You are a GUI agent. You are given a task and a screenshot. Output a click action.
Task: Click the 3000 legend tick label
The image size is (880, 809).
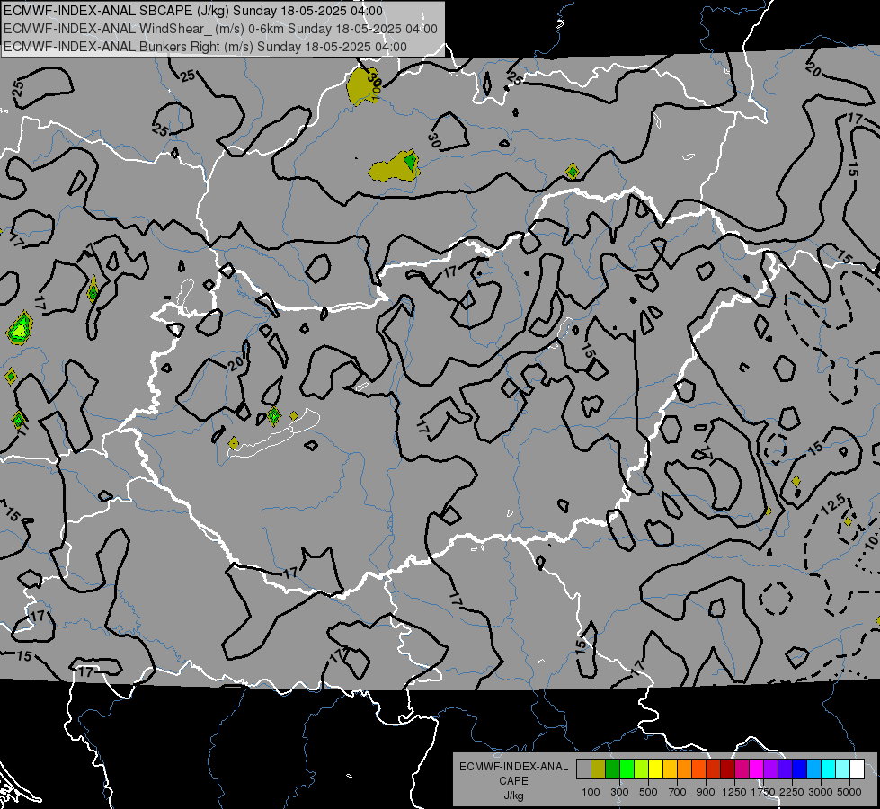pyautogui.click(x=821, y=792)
